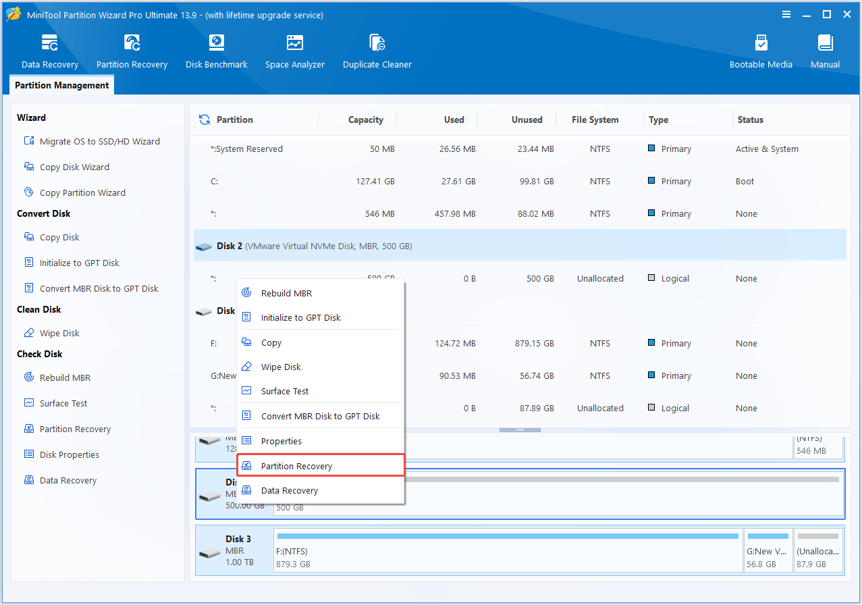This screenshot has height=605, width=862.
Task: Choose Data Recovery in context menu
Action: (x=321, y=490)
